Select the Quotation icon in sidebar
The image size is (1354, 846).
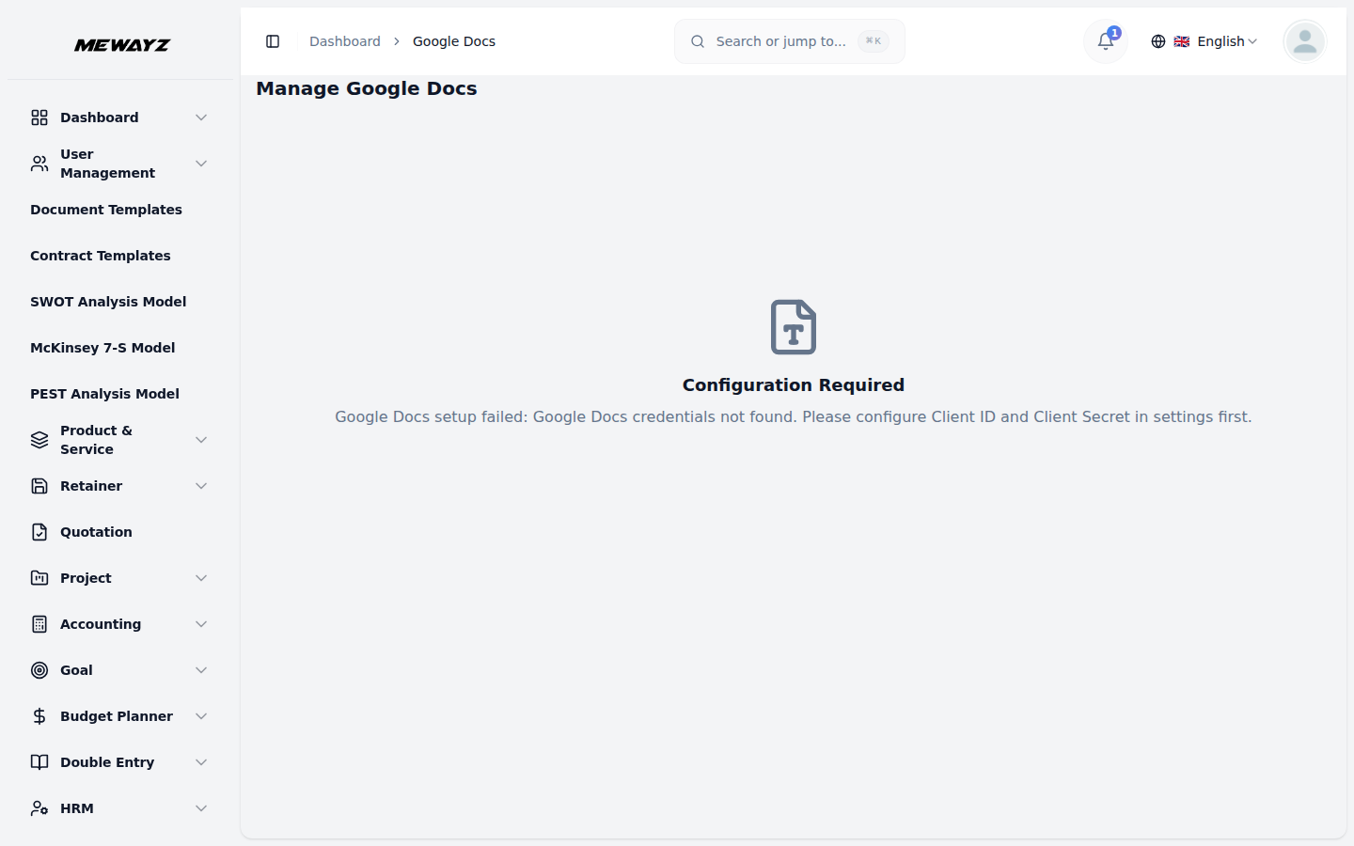39,531
